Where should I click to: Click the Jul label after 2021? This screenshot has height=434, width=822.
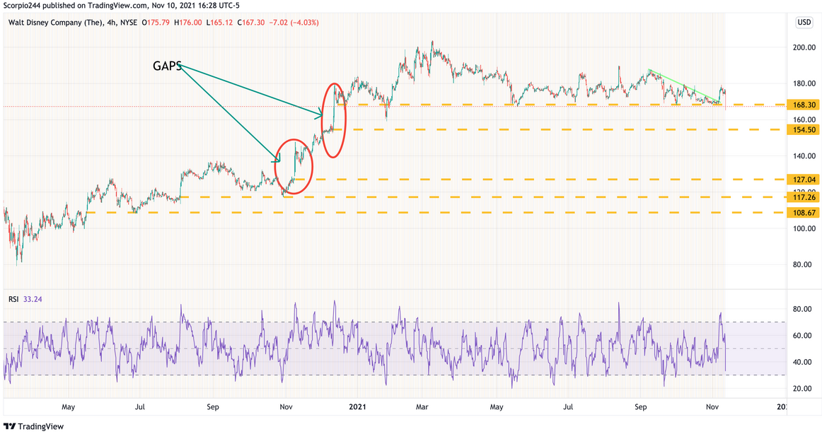[x=568, y=406]
